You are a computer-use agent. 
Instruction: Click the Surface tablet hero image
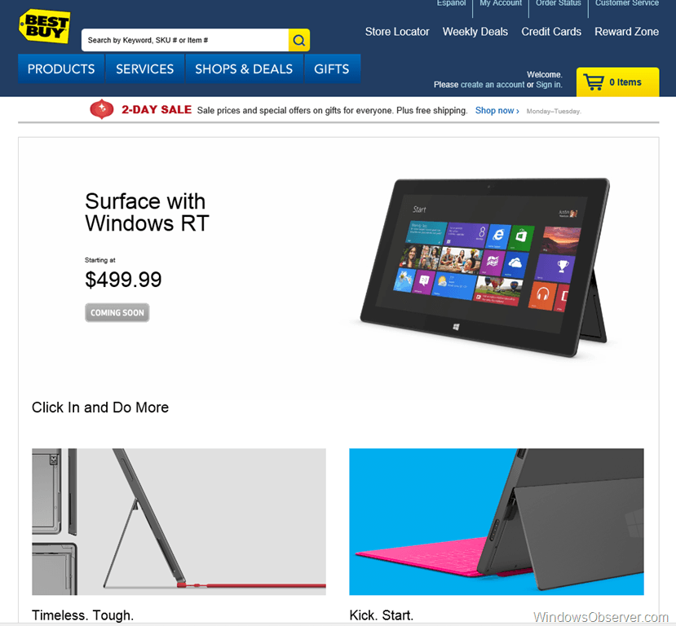coord(485,267)
